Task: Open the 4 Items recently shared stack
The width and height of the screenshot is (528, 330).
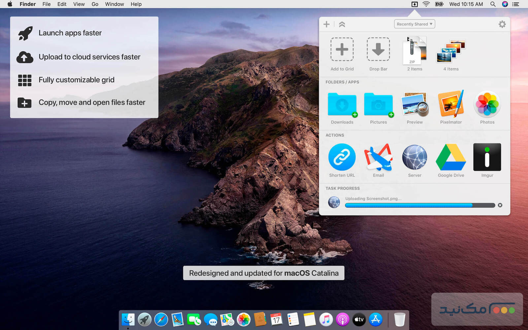Action: [451, 51]
